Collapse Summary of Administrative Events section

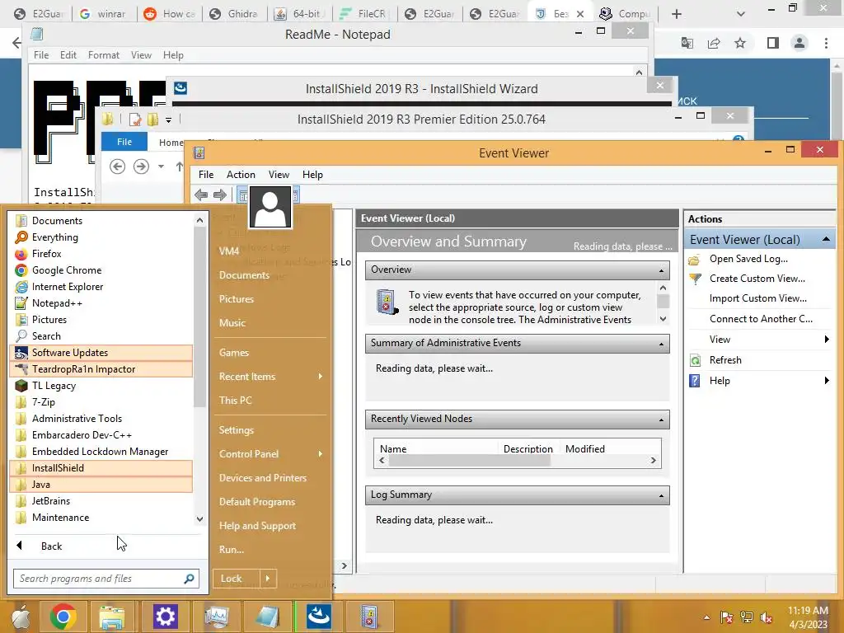[x=661, y=344]
